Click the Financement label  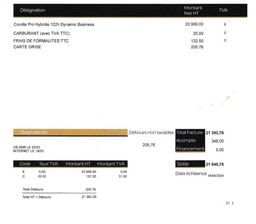point(190,149)
